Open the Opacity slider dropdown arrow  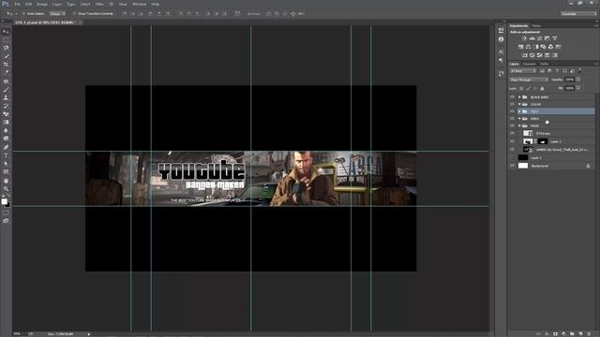pyautogui.click(x=578, y=80)
